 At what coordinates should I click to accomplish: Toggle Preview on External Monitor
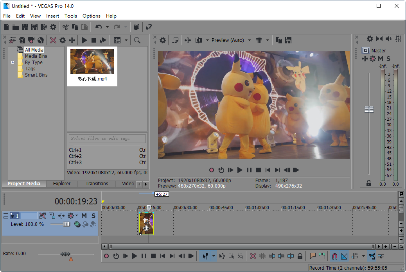click(x=175, y=40)
